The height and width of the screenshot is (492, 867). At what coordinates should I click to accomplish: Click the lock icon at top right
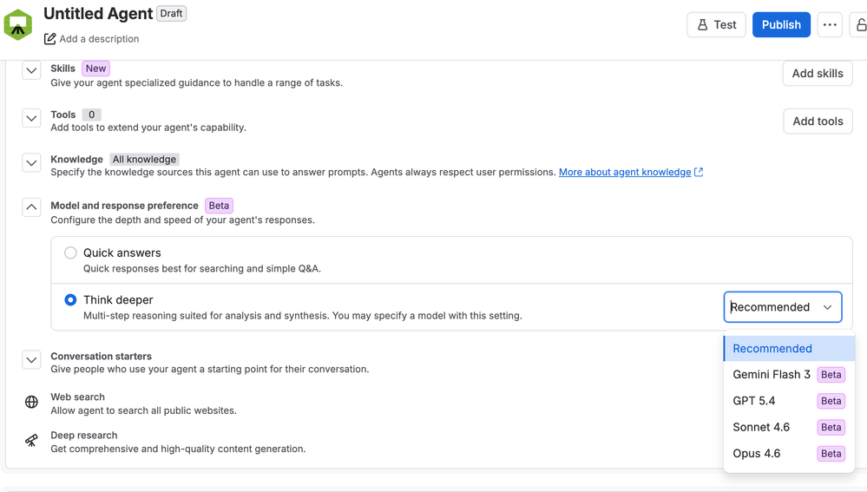(x=861, y=25)
